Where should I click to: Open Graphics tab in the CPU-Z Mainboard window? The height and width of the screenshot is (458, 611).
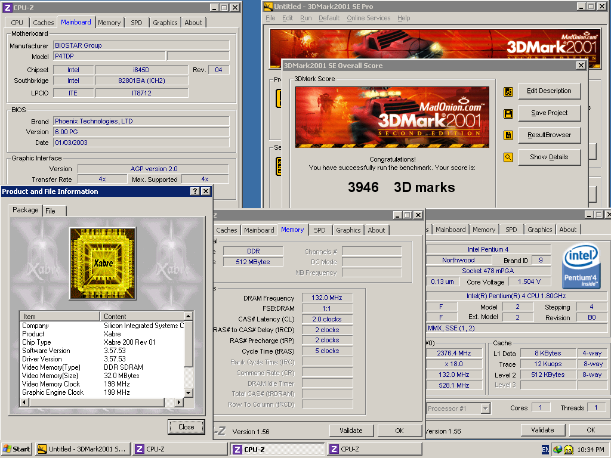click(x=165, y=23)
